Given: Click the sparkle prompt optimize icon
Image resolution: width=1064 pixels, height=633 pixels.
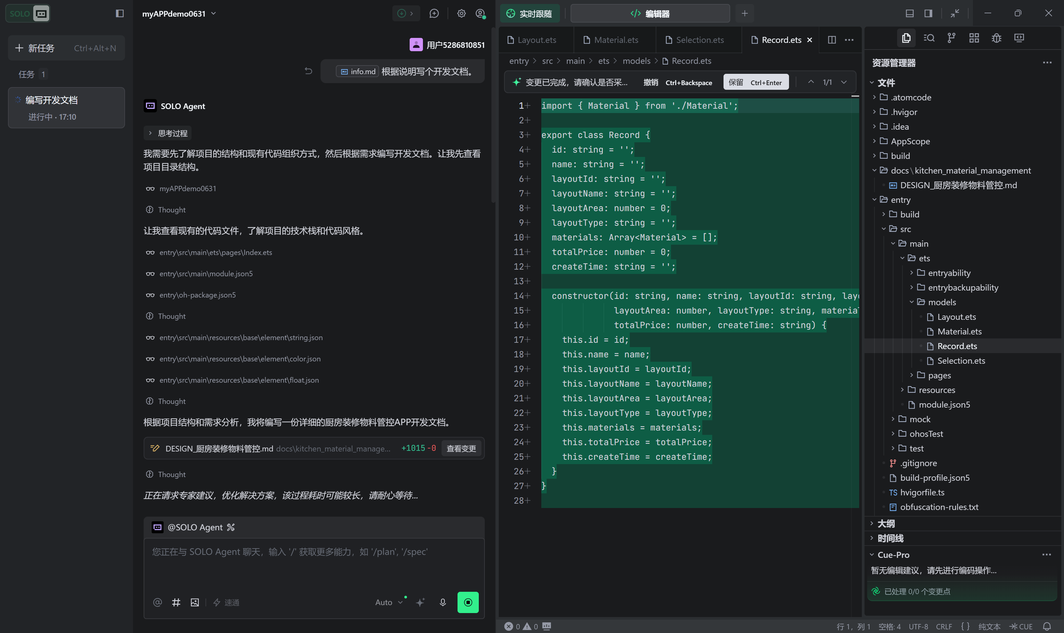Looking at the screenshot, I should (x=420, y=602).
